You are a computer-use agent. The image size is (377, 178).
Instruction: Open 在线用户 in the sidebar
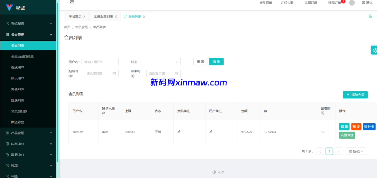click(x=28, y=67)
